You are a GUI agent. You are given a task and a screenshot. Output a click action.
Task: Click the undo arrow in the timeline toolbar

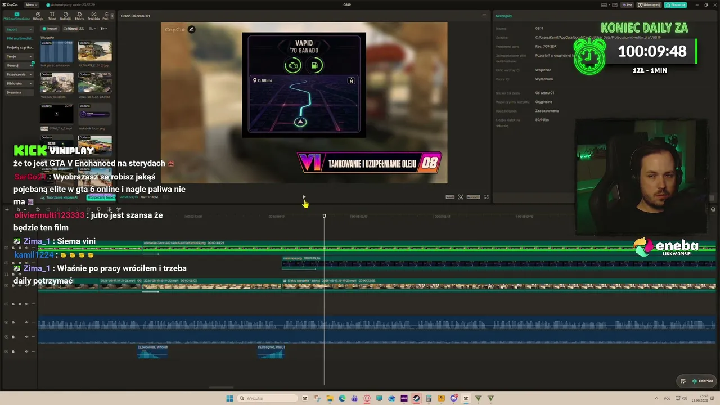coord(38,209)
